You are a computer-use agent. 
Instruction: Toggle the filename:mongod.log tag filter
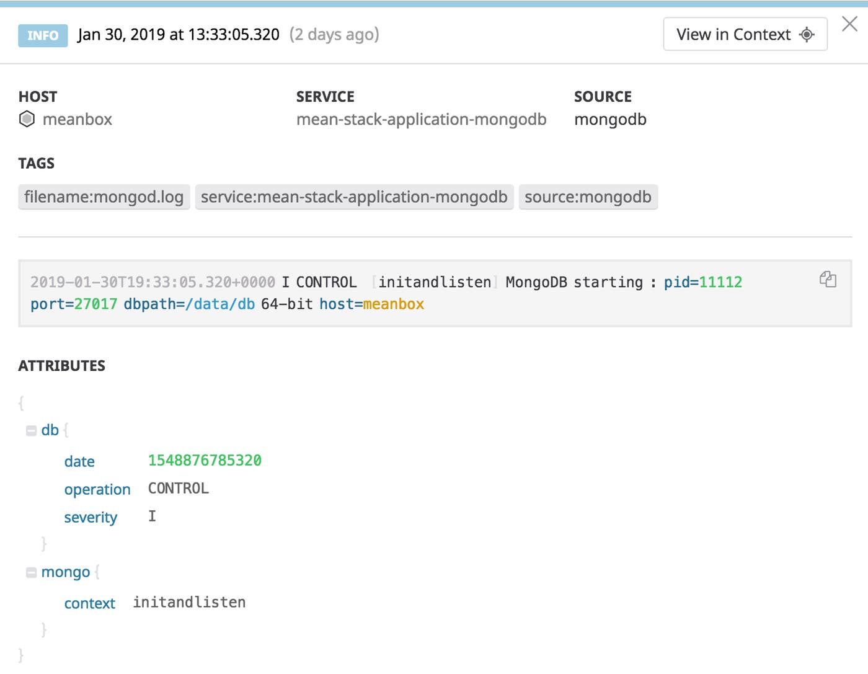[x=103, y=197]
